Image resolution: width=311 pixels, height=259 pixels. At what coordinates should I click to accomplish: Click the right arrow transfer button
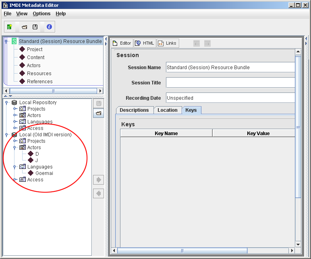point(99,180)
